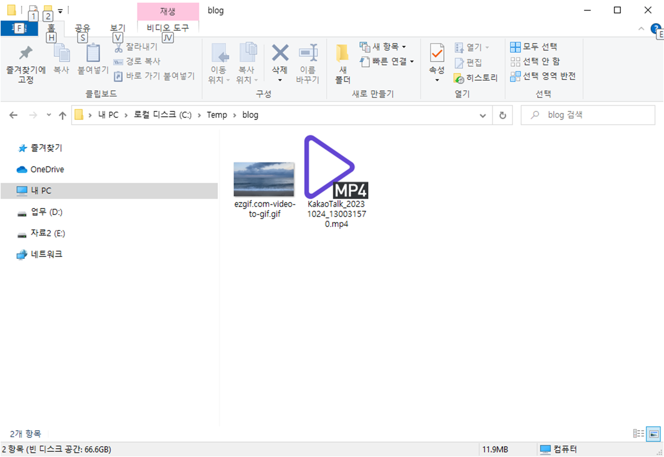Click 이름 바꾸기 (Rename) icon
This screenshot has height=457, width=664.
point(308,63)
